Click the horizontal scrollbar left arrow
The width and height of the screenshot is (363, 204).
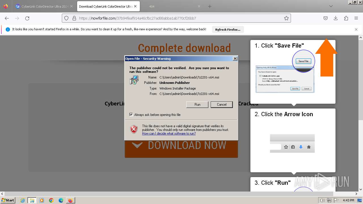(2, 194)
